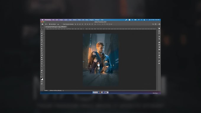Open the Window menu
201x113 pixels.
(x=97, y=20)
